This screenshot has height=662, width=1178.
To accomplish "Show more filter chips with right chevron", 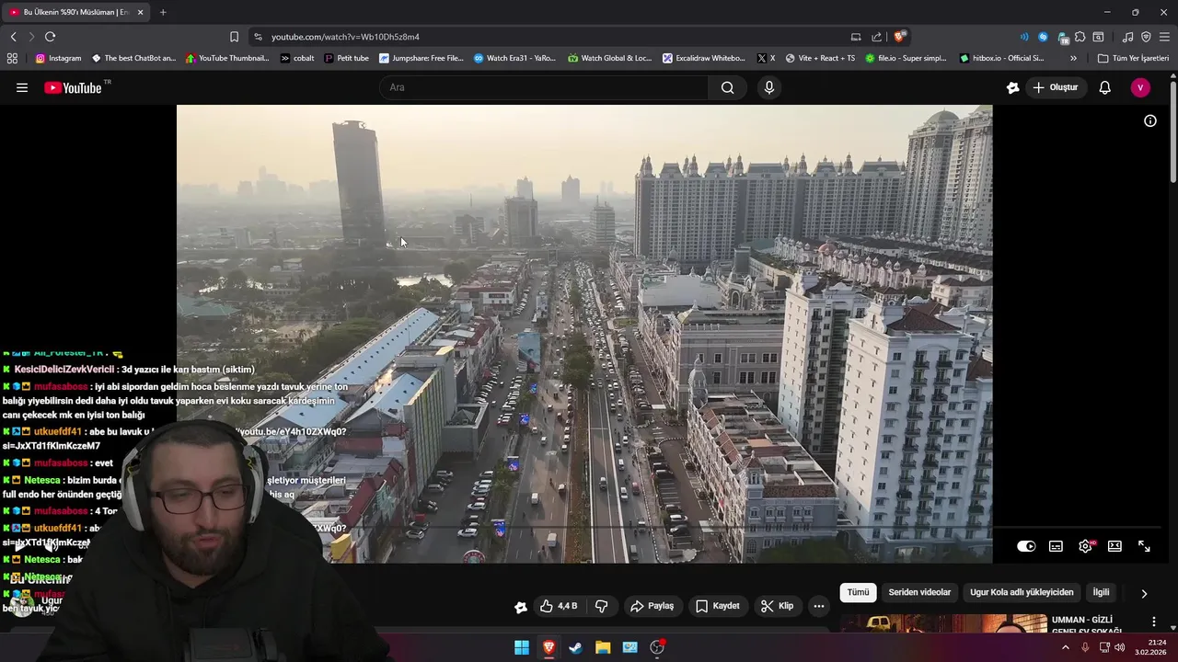I will 1144,593.
